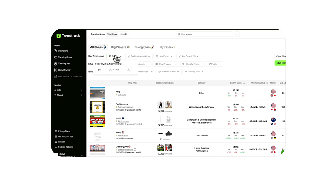Click the Kids' Fashion category in Yeezy row
330x185 pixels.
click(x=201, y=135)
